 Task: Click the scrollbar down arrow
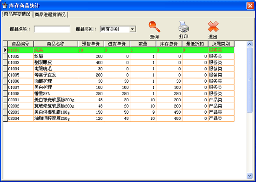pyautogui.click(x=249, y=175)
